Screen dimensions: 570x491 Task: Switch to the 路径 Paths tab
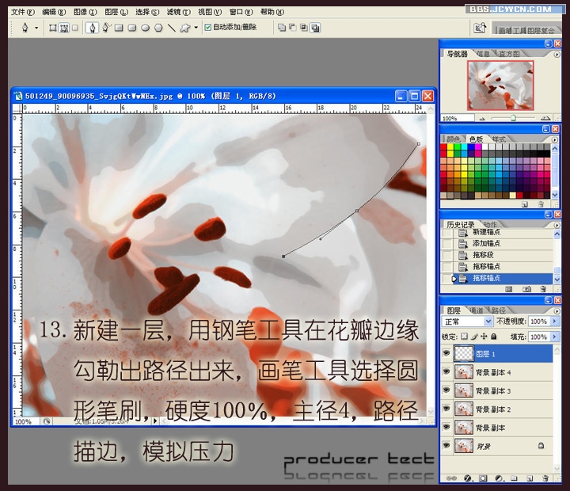(x=499, y=310)
